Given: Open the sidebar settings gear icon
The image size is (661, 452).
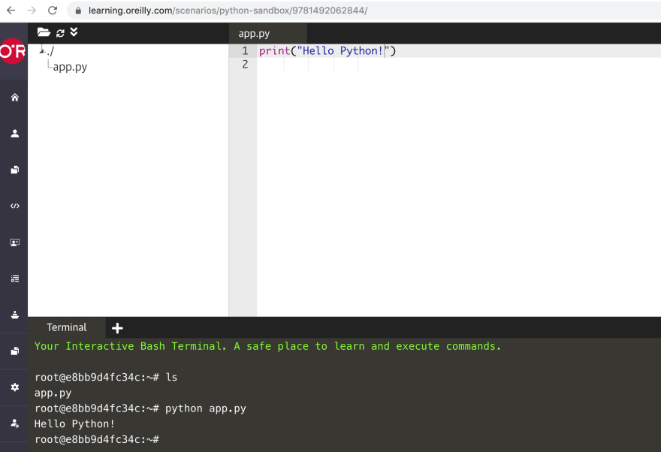Looking at the screenshot, I should pos(15,387).
